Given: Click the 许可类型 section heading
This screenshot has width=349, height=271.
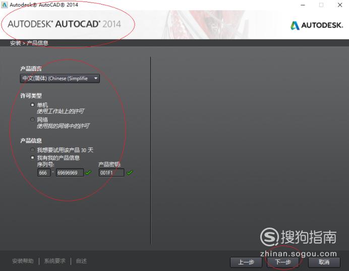Looking at the screenshot, I should coord(31,96).
